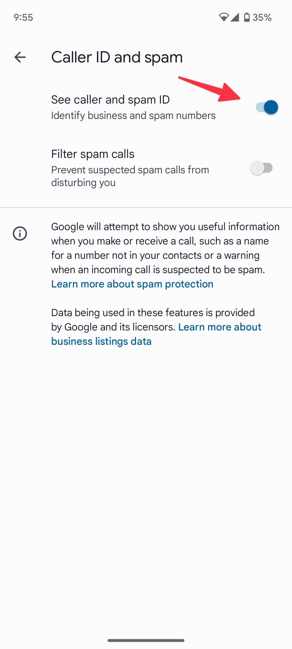292x649 pixels.
Task: Tap the clock showing 9:55
Action: pos(23,17)
